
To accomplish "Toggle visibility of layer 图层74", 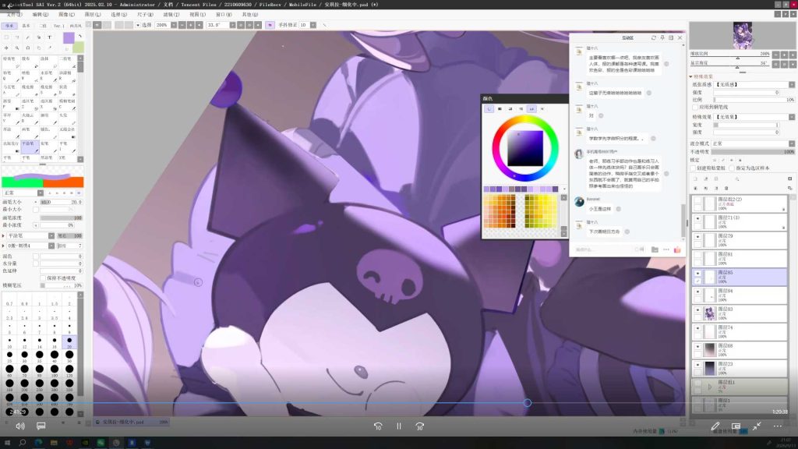I will pyautogui.click(x=697, y=328).
